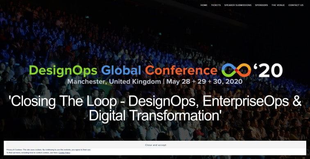Click the orange Conference word in logo
The image size is (310, 159).
click(x=181, y=70)
